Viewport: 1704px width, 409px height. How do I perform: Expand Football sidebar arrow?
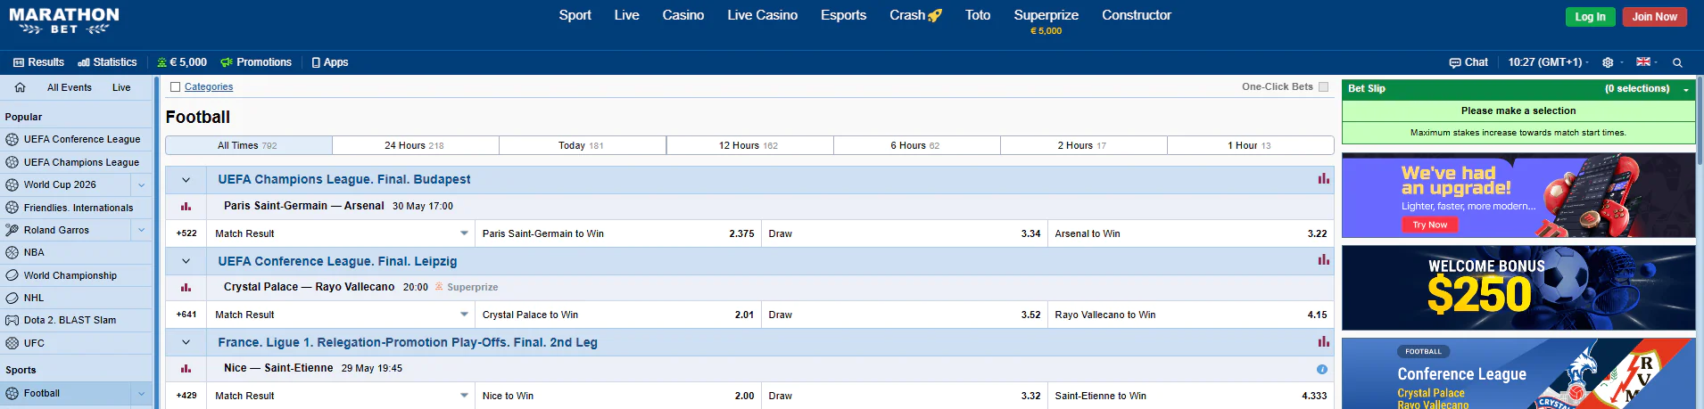tap(141, 393)
